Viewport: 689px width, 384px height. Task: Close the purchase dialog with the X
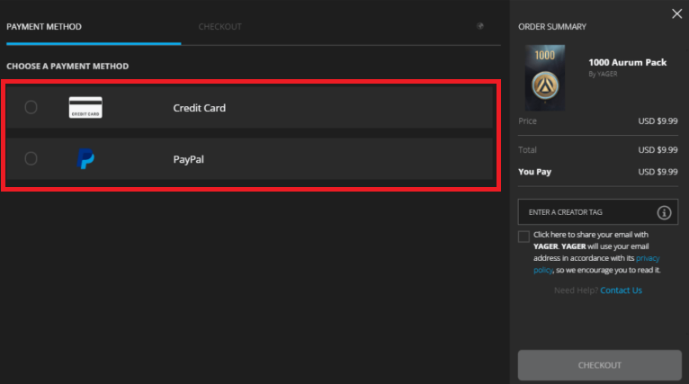(x=676, y=13)
